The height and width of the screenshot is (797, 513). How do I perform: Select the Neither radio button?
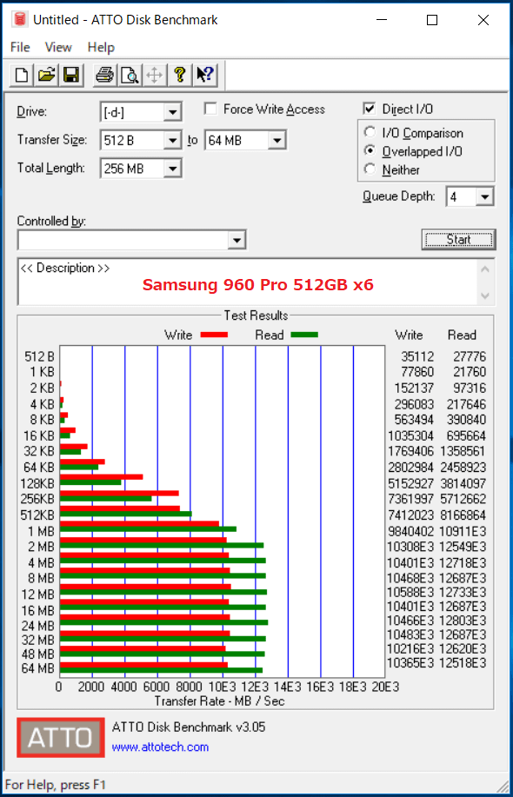click(370, 169)
